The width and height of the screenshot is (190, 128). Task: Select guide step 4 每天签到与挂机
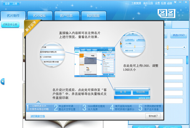pos(122,108)
